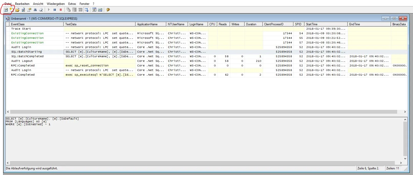Image resolution: width=413 pixels, height=175 pixels.
Task: Select the Audit Logout event row
Action: (x=206, y=61)
